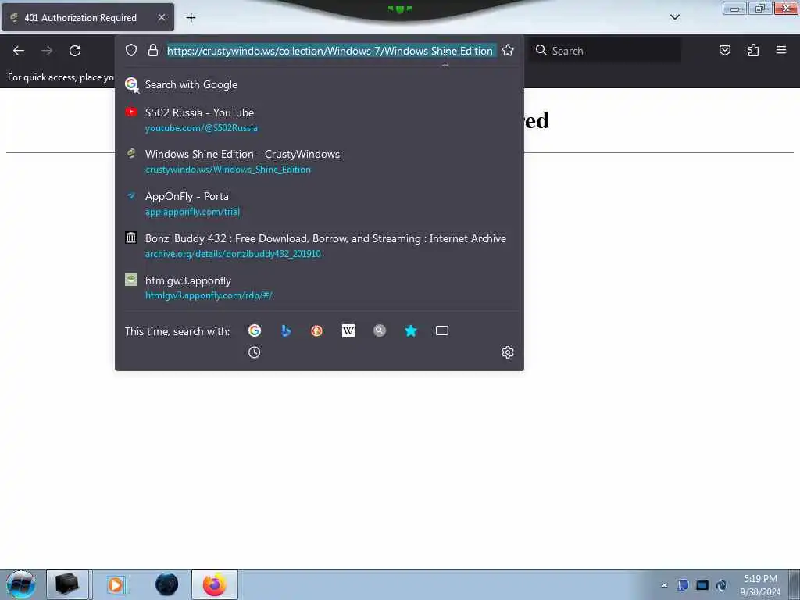This screenshot has width=800, height=600.
Task: Open htmlgw3.apponfly suggestion
Action: coord(320,287)
